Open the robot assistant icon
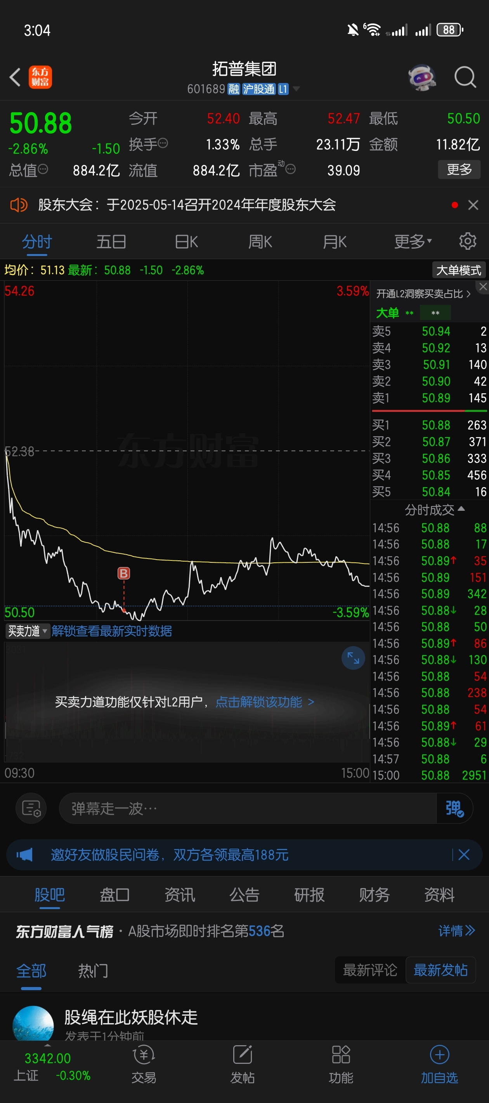489x1103 pixels. pos(422,78)
